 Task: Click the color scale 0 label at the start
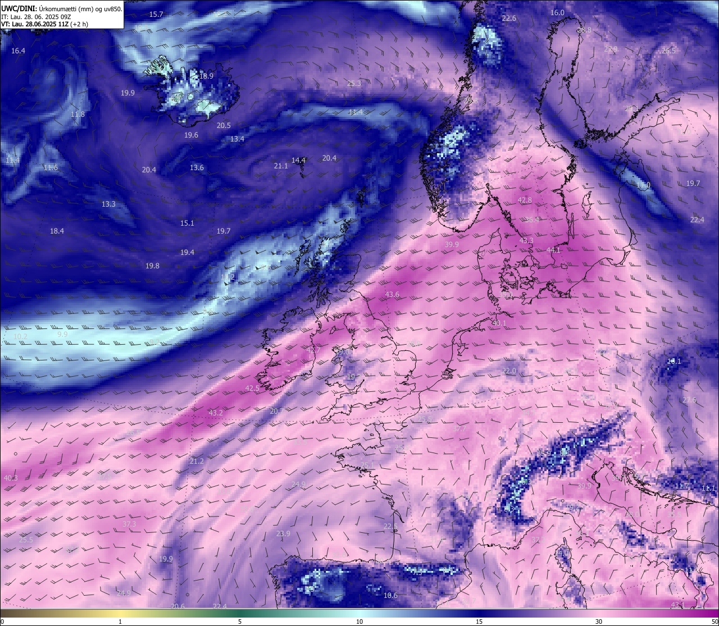coord(2,622)
